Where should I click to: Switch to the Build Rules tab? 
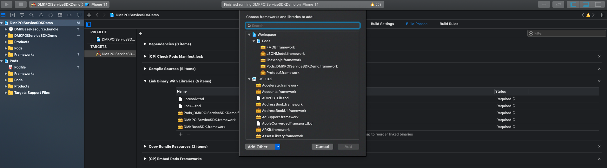449,24
